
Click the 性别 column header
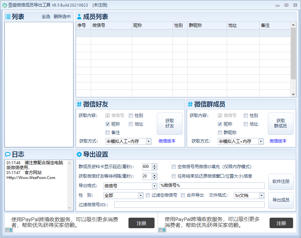(180, 26)
